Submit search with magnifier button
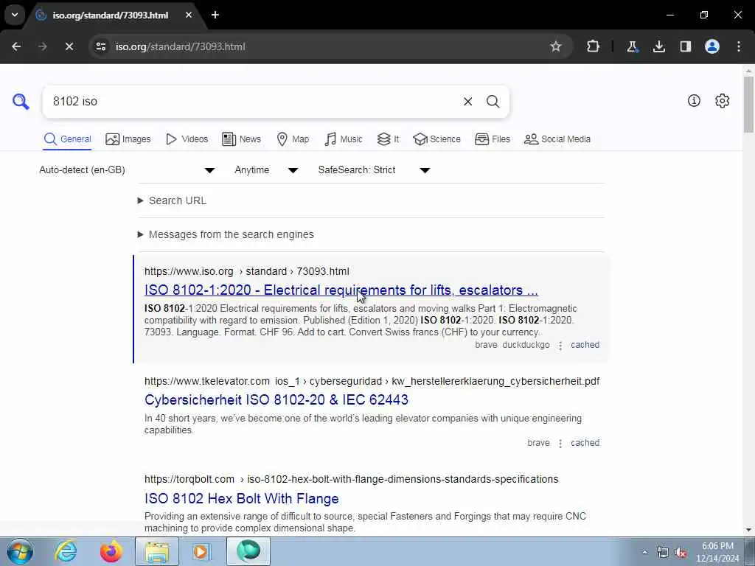Viewport: 755px width, 566px height. [493, 102]
